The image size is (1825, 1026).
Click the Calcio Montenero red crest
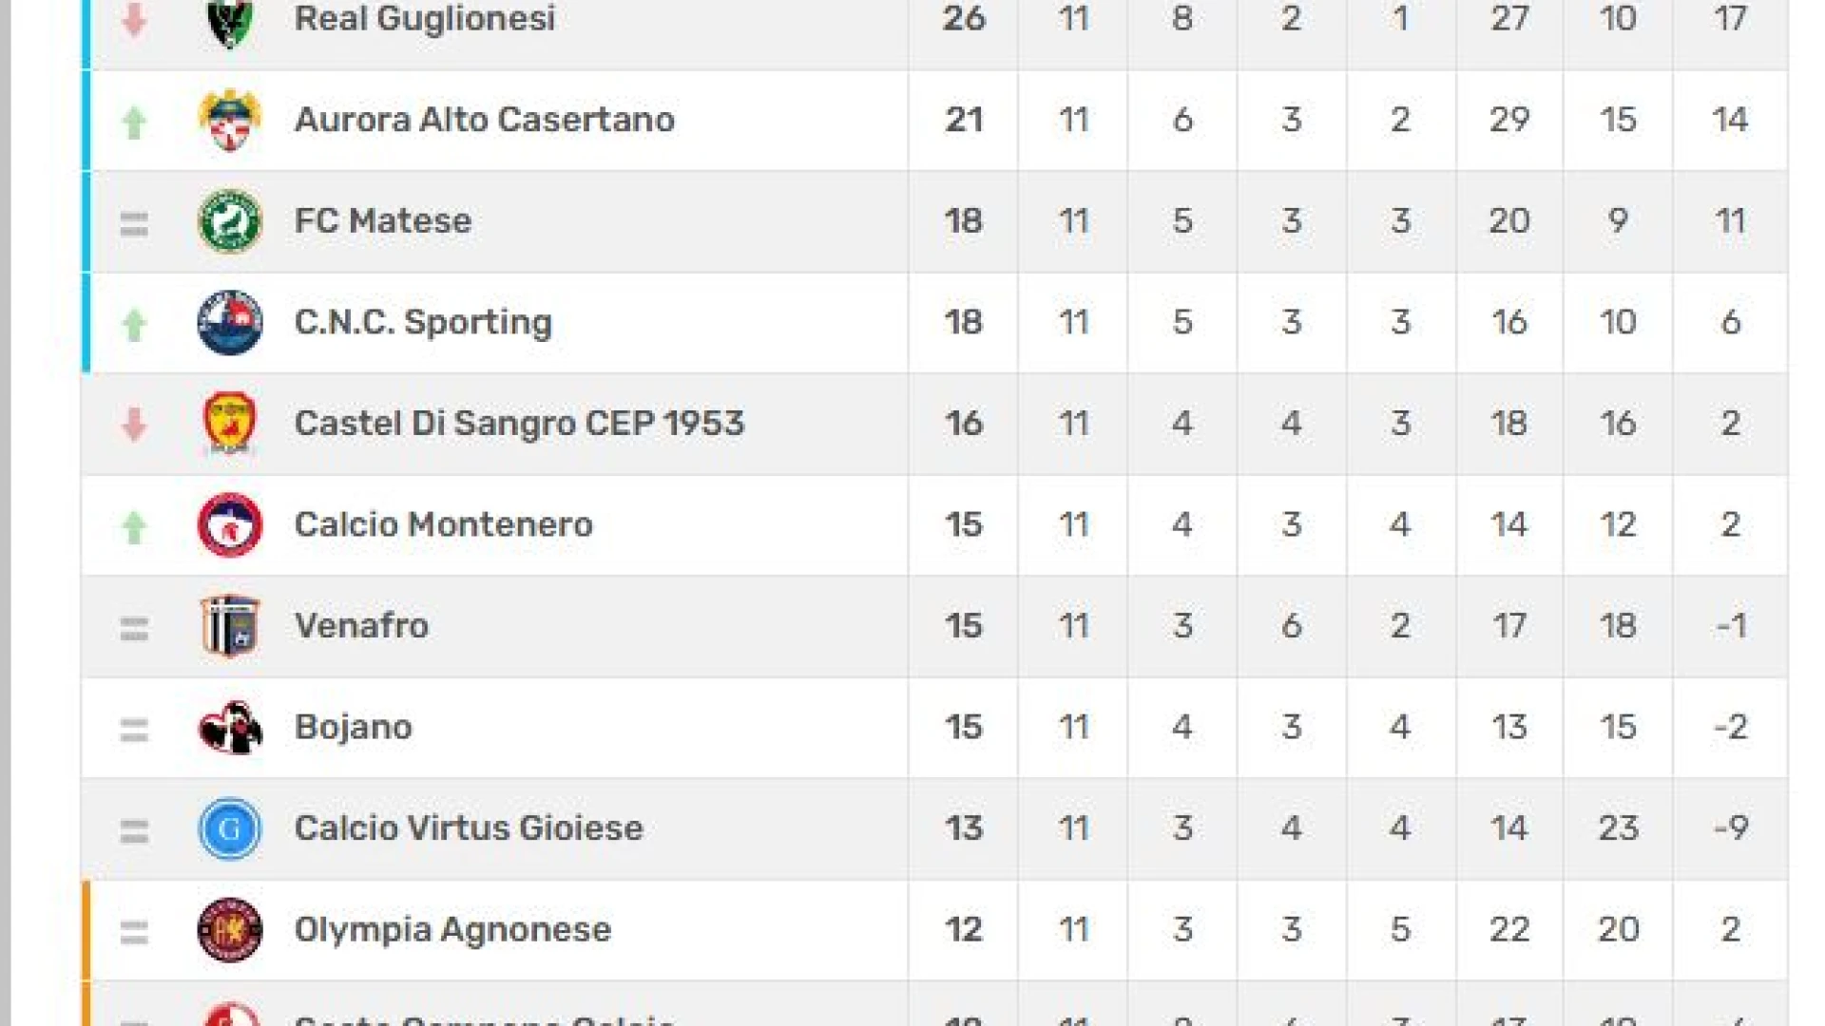(229, 525)
